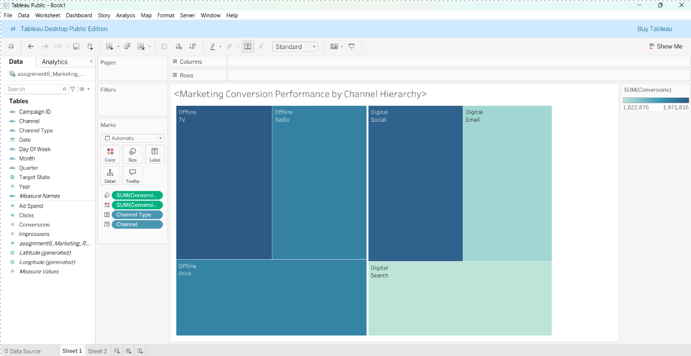Click the Show Me button
Image resolution: width=691 pixels, height=356 pixels.
pyautogui.click(x=665, y=46)
